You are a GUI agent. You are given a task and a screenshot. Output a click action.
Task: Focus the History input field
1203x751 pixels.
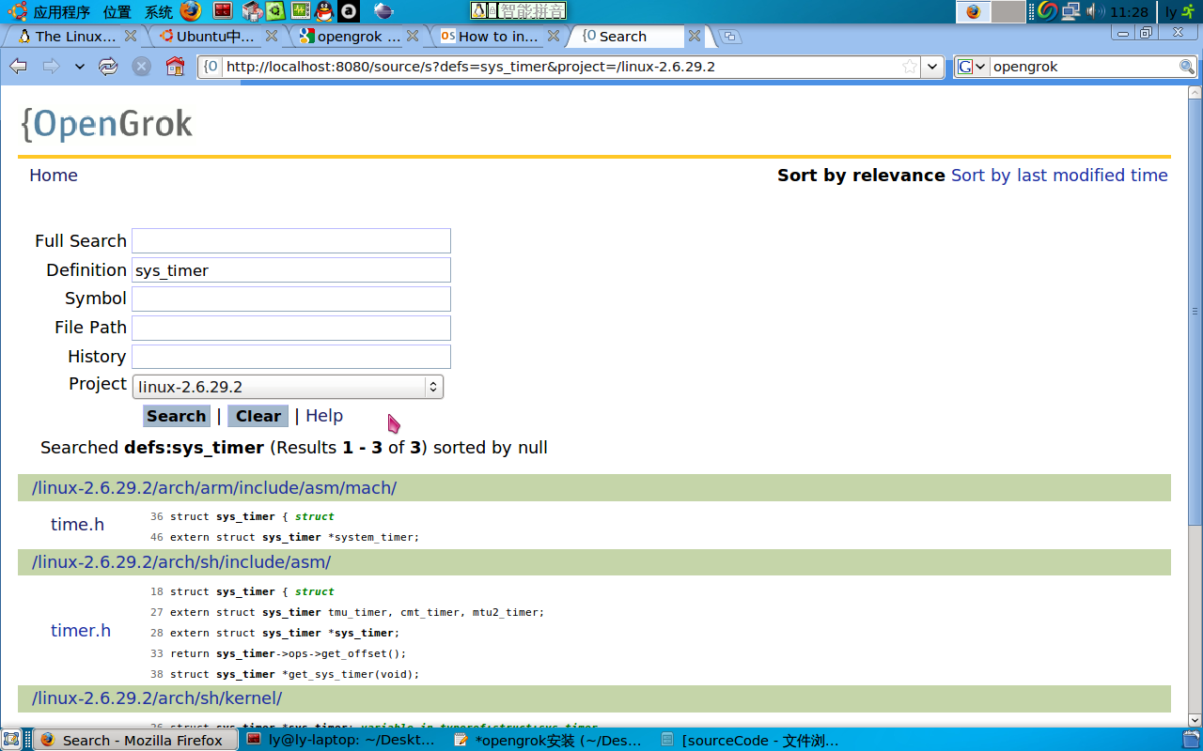tap(291, 357)
